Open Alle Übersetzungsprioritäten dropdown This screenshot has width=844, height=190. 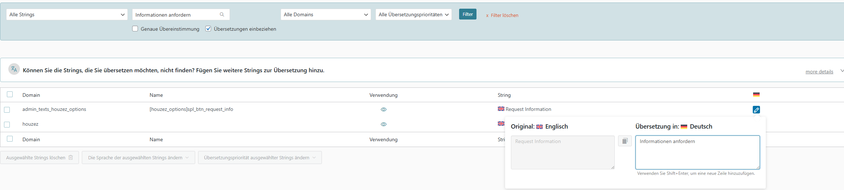(x=413, y=14)
